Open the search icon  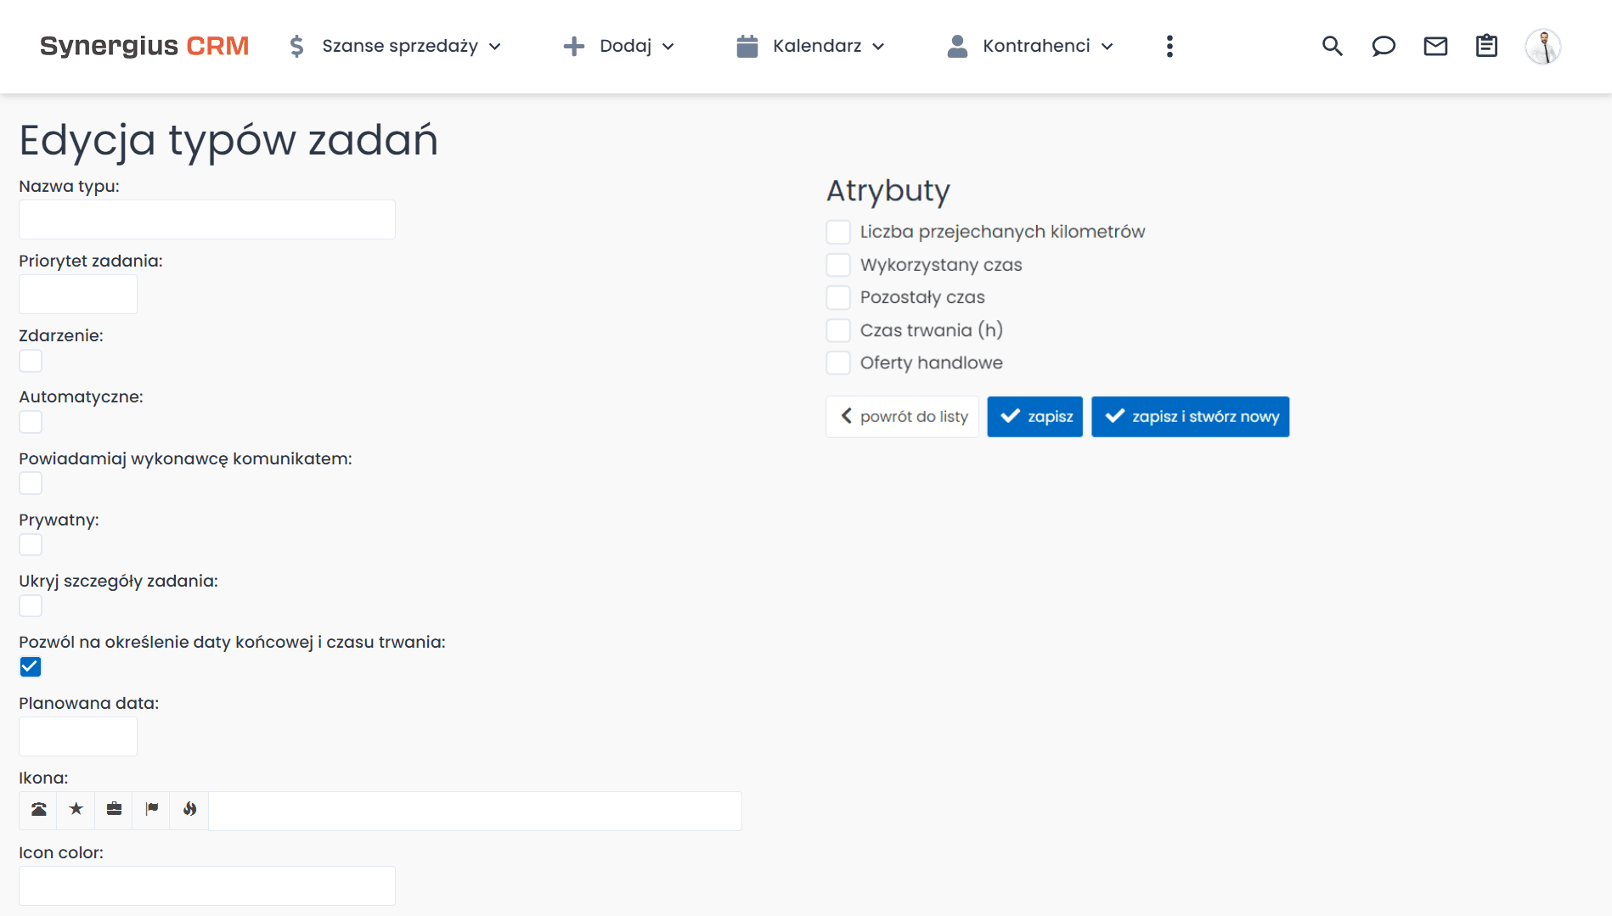(x=1332, y=46)
